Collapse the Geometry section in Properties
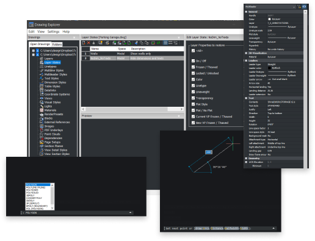Image resolution: width=315 pixels, height=241 pixels. click(x=246, y=158)
